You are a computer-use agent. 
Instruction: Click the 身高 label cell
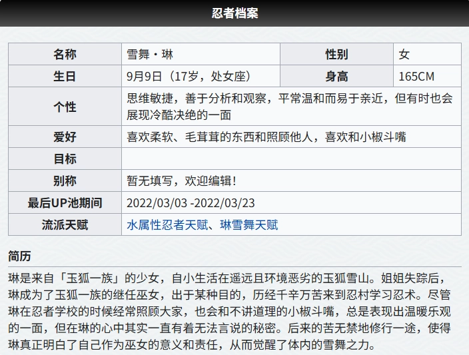[336, 76]
